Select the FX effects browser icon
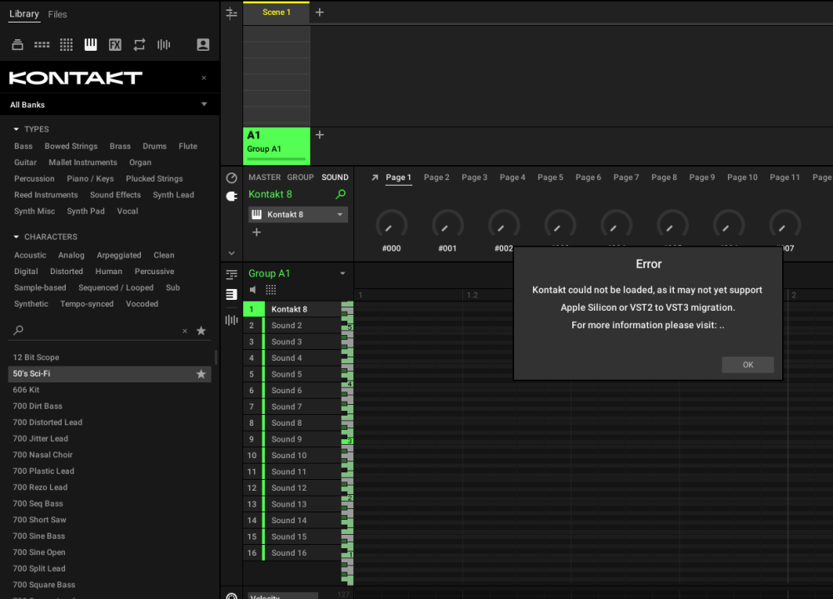The width and height of the screenshot is (833, 599). [115, 45]
